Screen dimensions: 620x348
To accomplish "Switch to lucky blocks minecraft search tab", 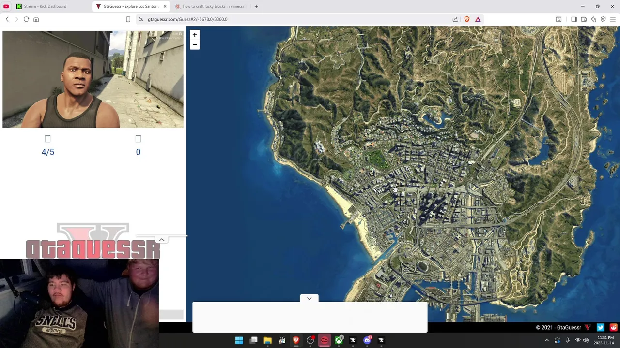I will click(x=211, y=6).
